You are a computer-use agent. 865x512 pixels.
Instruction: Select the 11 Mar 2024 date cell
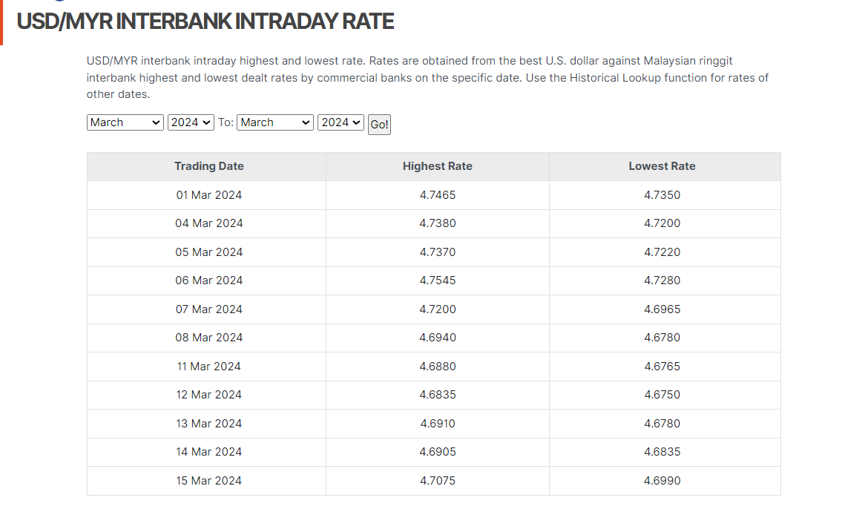tap(209, 367)
